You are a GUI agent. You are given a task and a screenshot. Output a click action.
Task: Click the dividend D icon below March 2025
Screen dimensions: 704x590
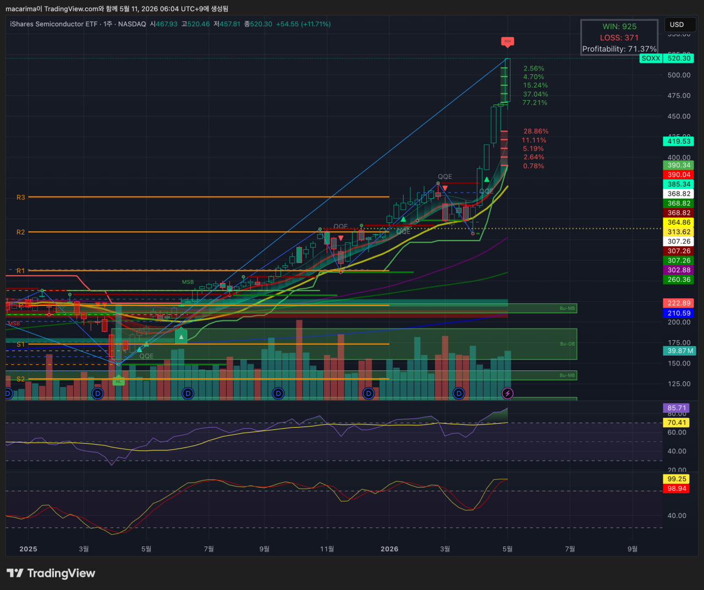(97, 393)
